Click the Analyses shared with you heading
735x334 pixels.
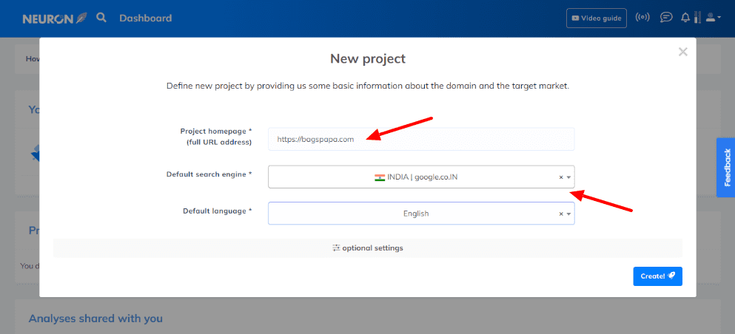[95, 318]
